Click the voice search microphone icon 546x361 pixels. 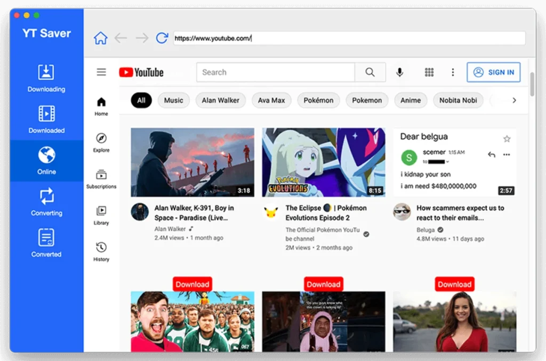pyautogui.click(x=399, y=72)
